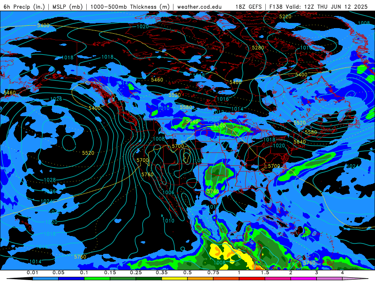The image size is (375, 281).
Task: Click the 0.1 legend value
Action: [84, 273]
